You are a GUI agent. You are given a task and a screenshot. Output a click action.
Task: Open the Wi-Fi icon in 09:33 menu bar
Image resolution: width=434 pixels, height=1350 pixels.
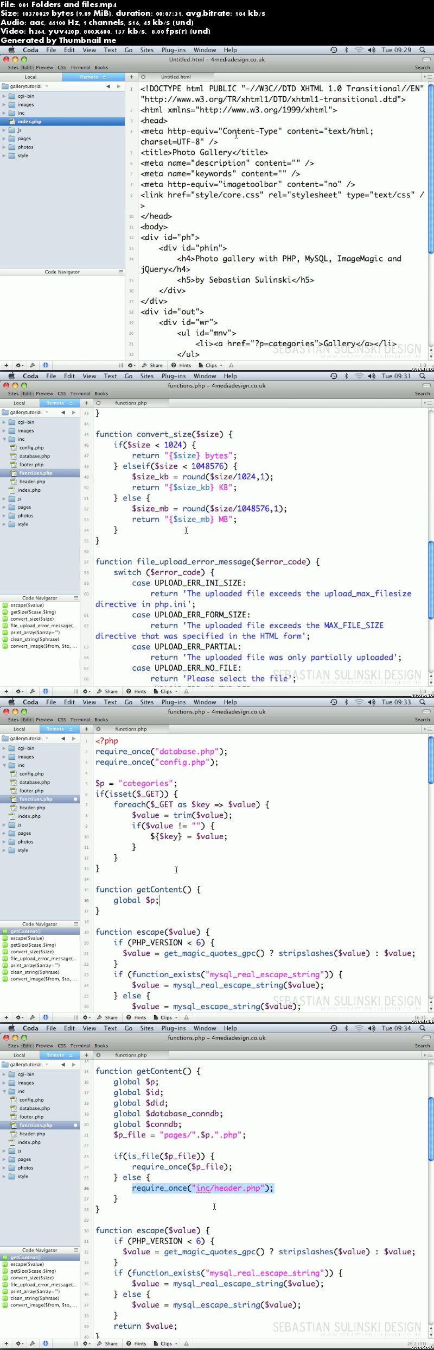coord(359,702)
